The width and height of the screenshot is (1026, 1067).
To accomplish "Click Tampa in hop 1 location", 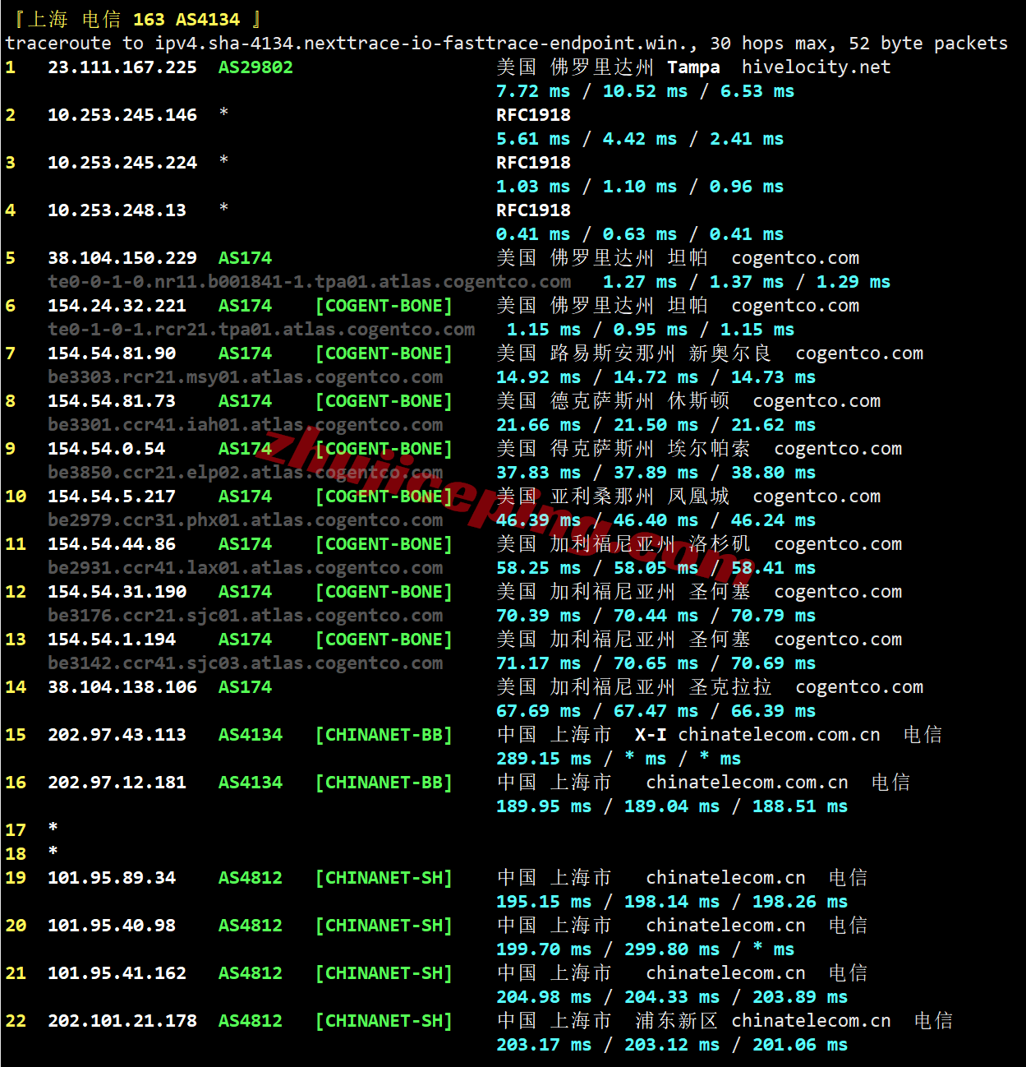I will [x=693, y=67].
